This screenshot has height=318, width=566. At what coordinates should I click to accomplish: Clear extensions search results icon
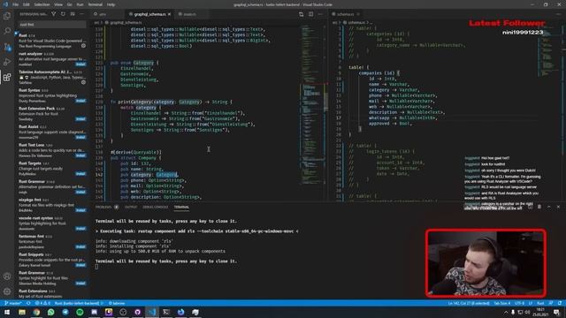tap(73, 14)
